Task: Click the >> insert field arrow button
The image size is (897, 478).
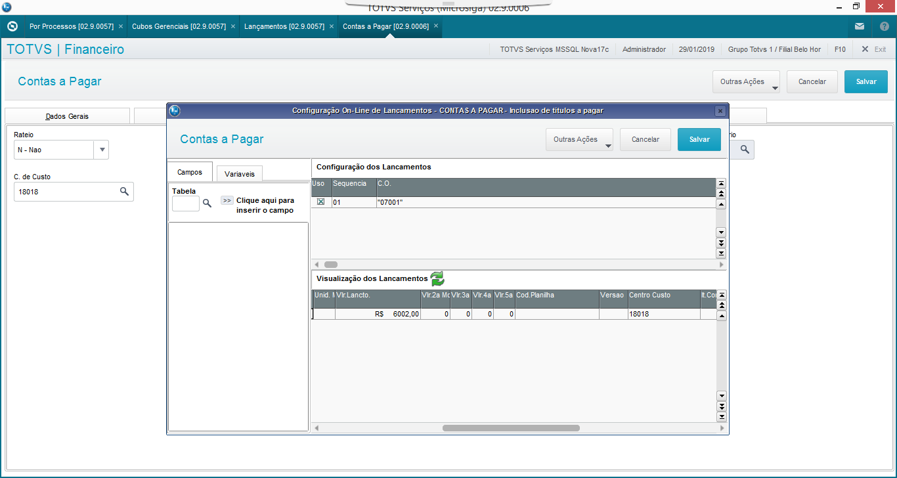Action: (x=227, y=200)
